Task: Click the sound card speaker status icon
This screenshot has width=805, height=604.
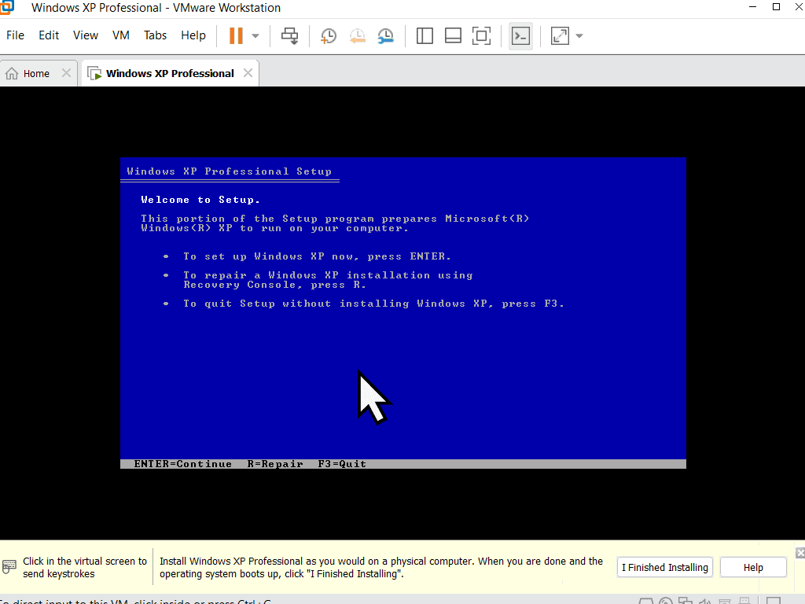Action: (x=705, y=601)
